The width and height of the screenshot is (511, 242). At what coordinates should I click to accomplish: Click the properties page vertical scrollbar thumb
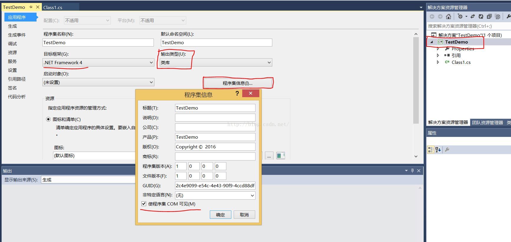[416, 80]
